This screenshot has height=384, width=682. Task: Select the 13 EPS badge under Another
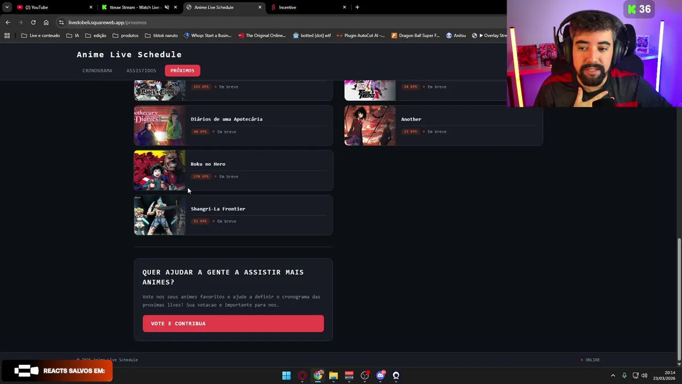[410, 132]
